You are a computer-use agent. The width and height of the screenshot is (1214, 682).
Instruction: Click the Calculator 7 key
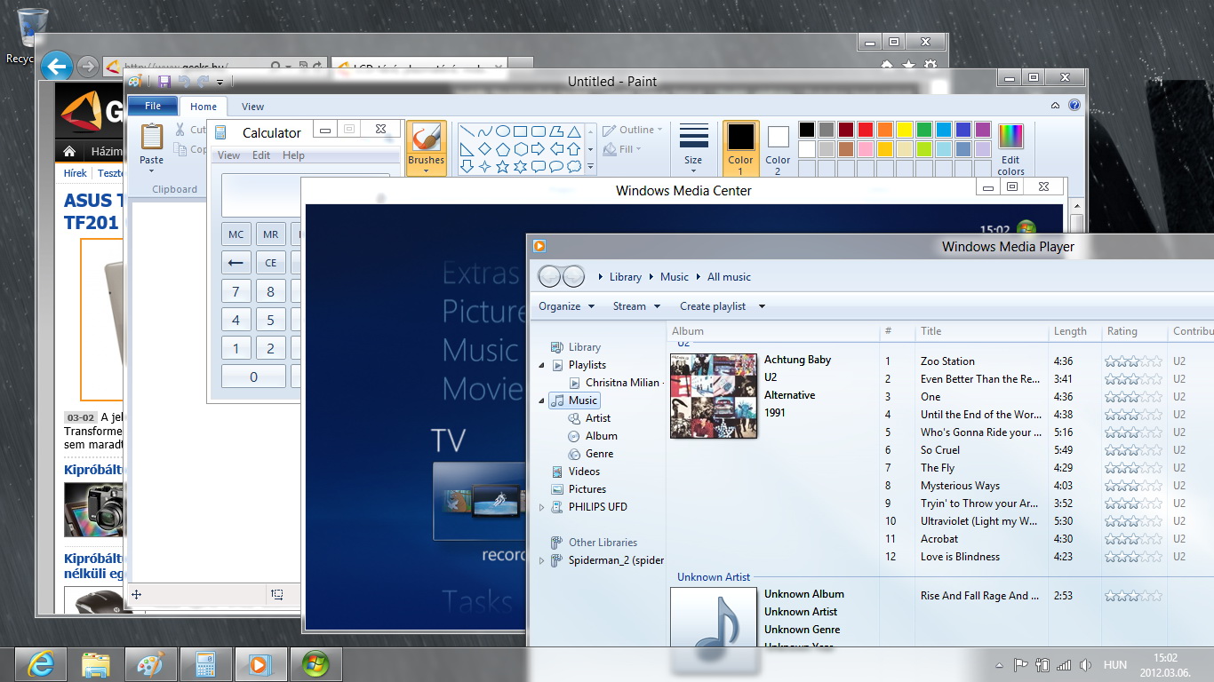[236, 291]
